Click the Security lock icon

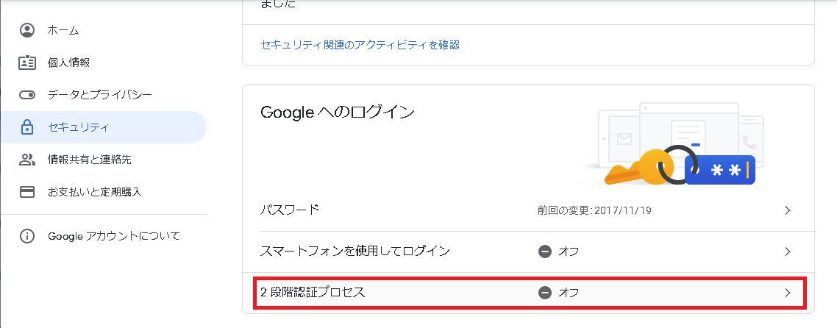tap(26, 127)
